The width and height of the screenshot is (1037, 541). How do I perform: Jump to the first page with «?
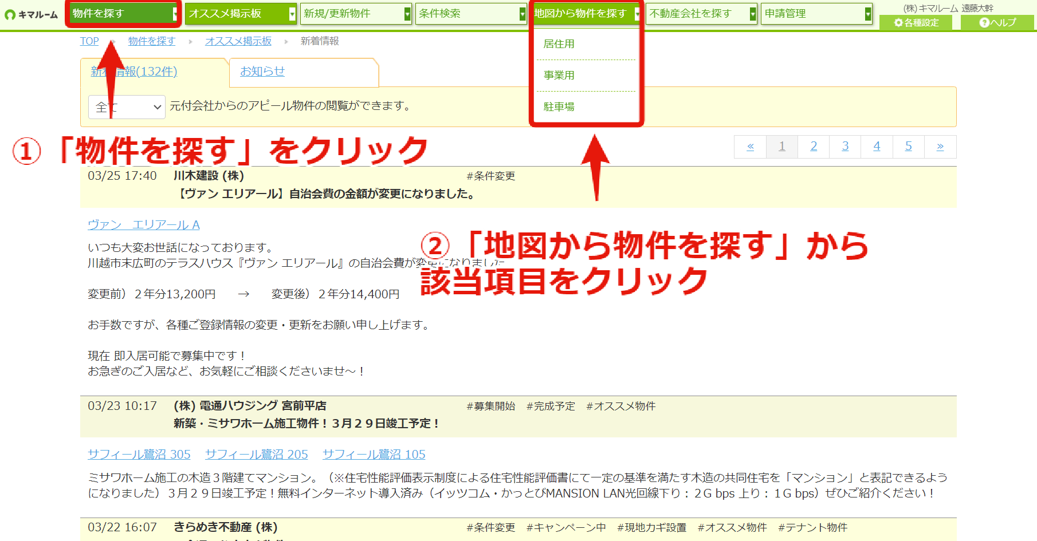click(750, 147)
